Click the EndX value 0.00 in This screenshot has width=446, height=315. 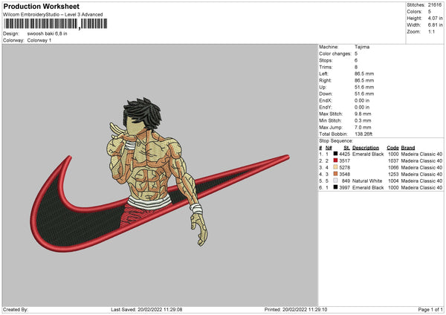pyautogui.click(x=362, y=100)
